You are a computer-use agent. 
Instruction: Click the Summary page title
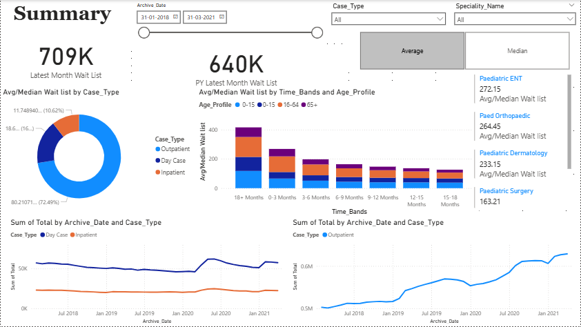click(62, 14)
